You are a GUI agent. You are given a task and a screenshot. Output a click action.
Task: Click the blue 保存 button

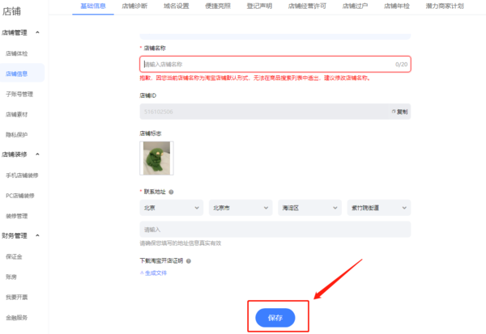(x=275, y=318)
